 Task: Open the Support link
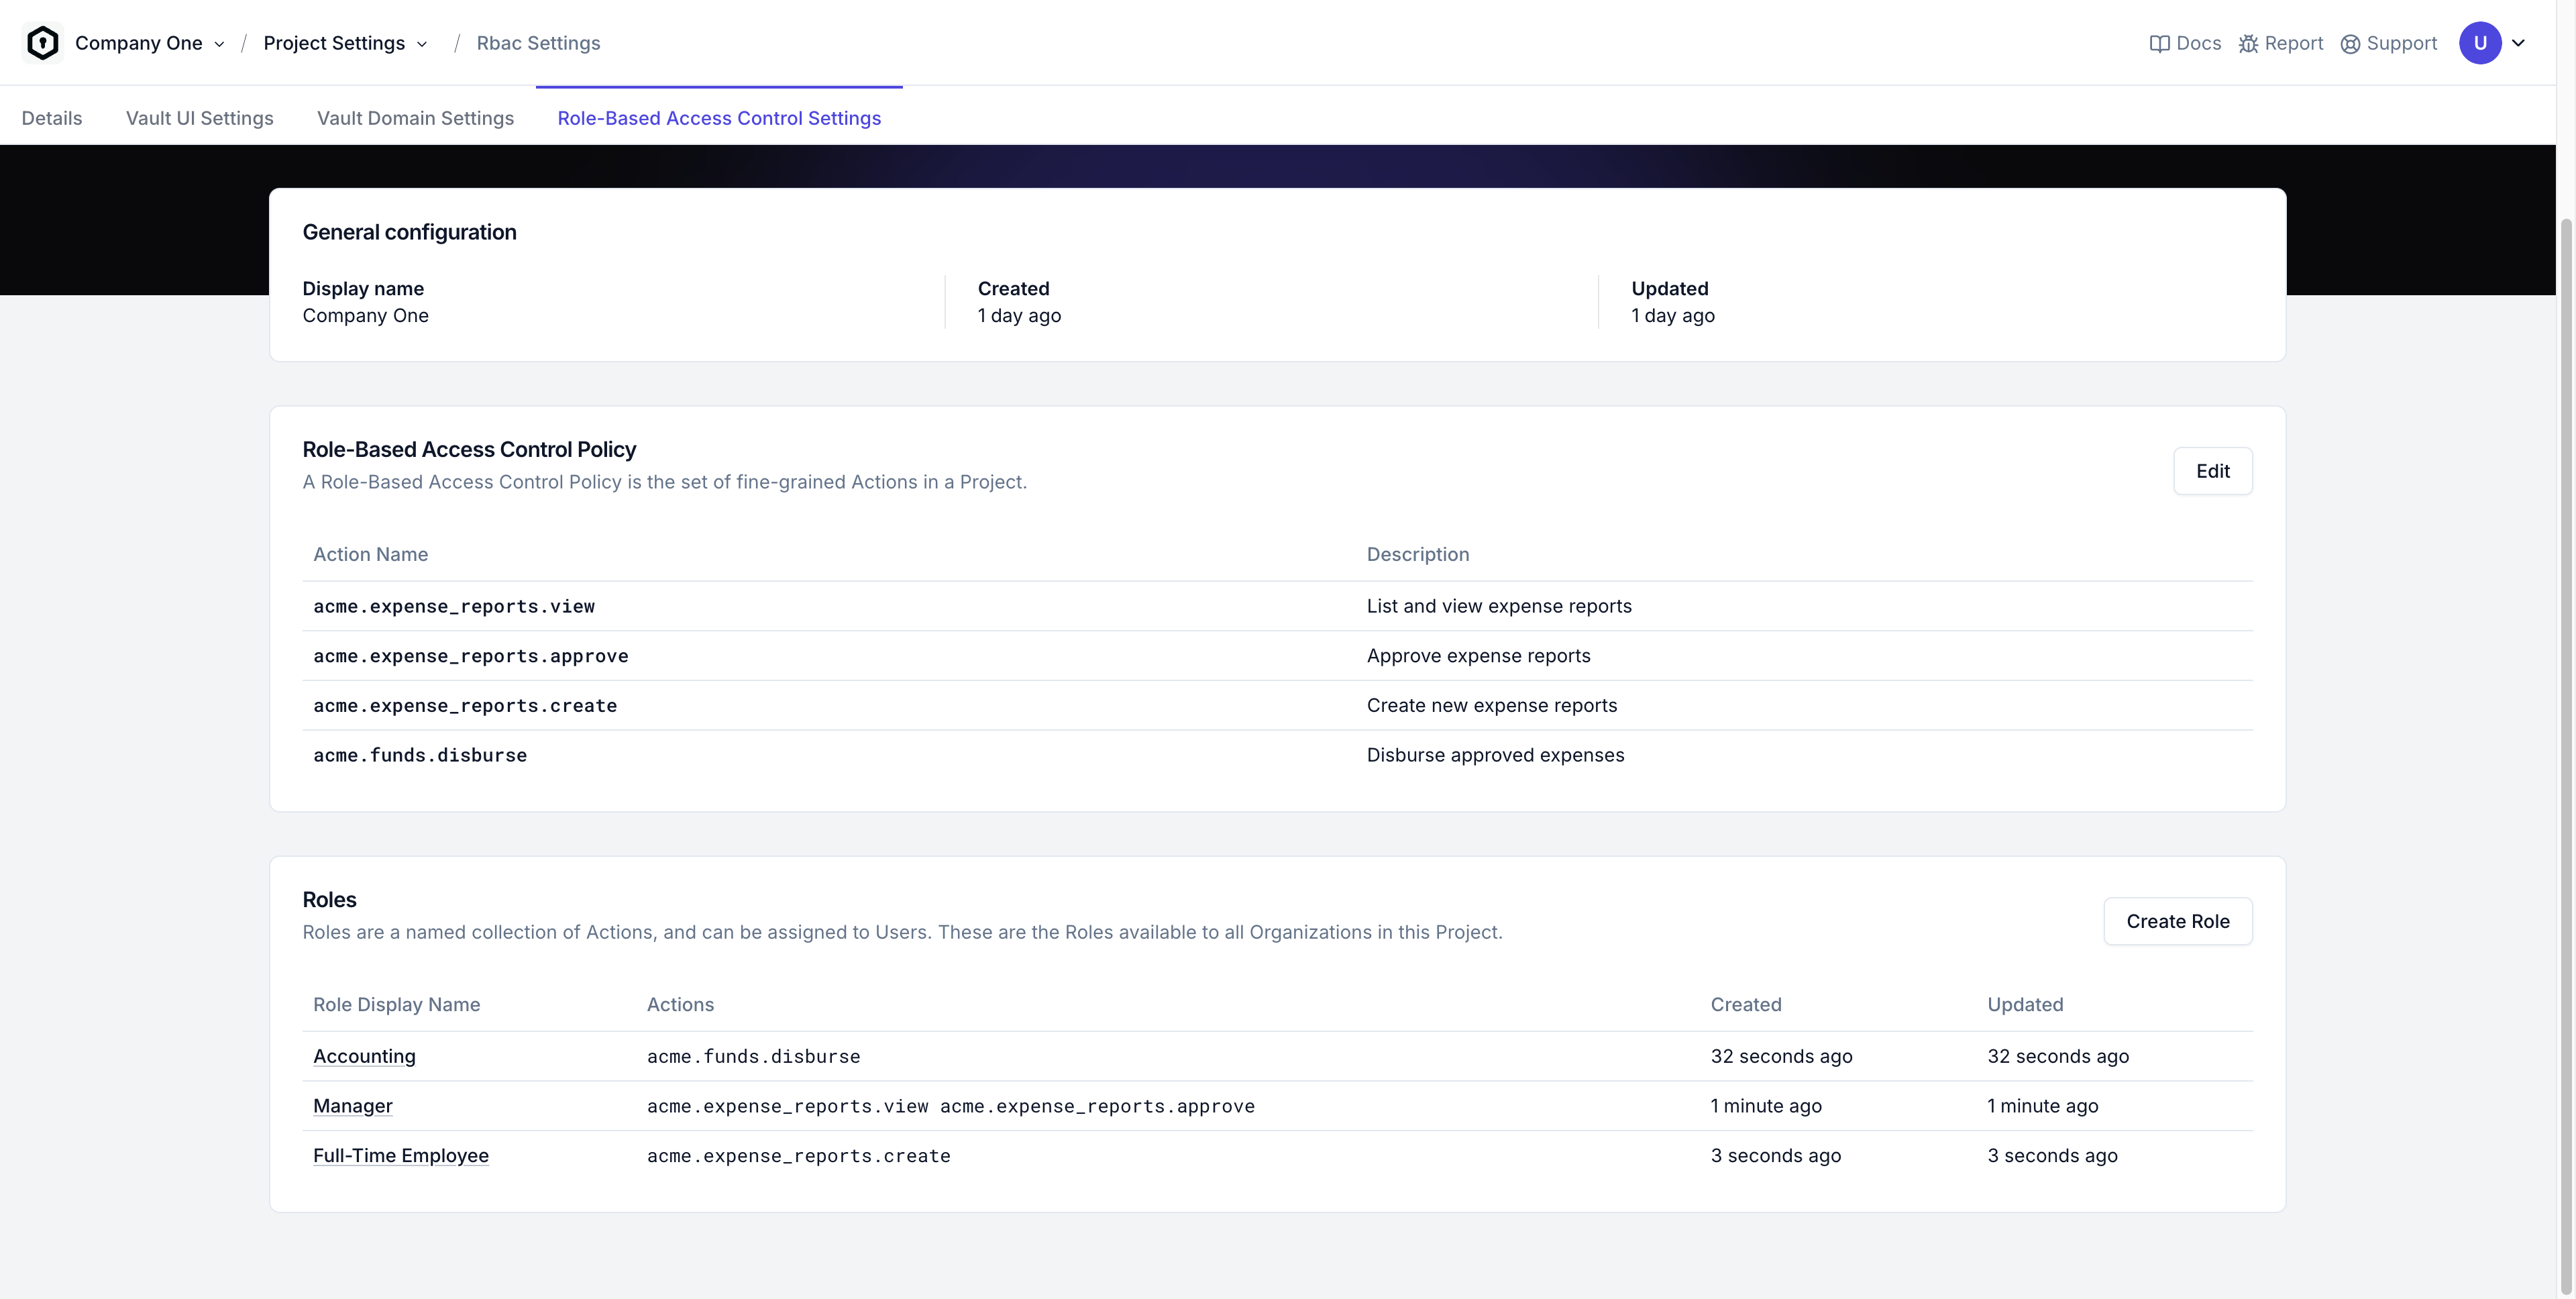(x=2388, y=43)
